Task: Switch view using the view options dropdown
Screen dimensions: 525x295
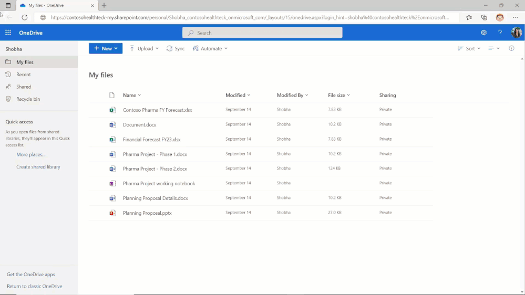Action: point(493,48)
